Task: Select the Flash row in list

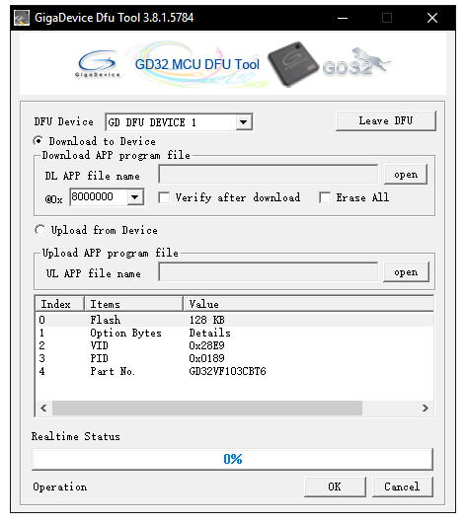Action: [x=235, y=320]
